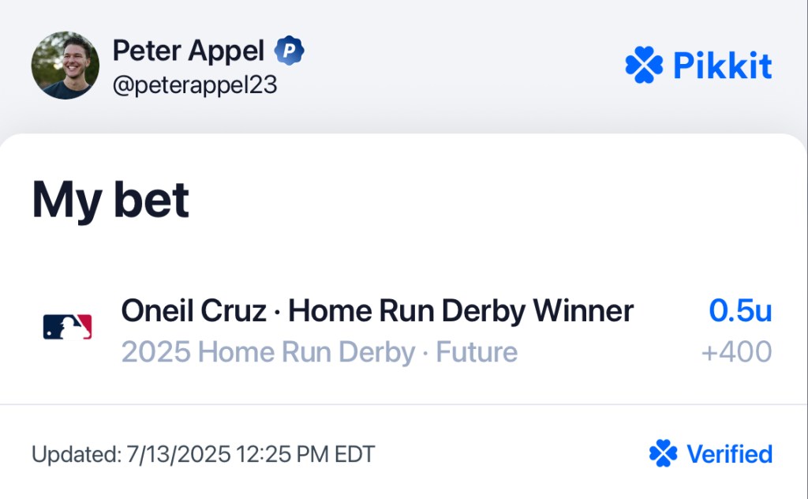Click the Updated: label text

[x=77, y=455]
